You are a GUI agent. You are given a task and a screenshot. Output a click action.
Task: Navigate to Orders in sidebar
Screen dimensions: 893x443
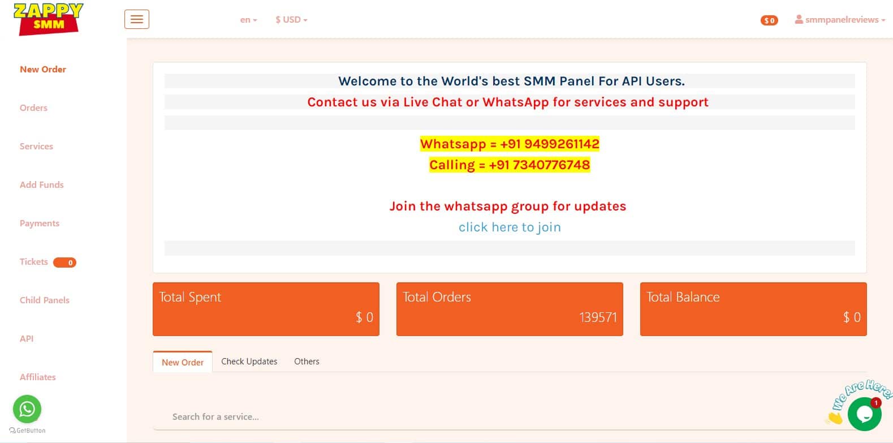[33, 108]
